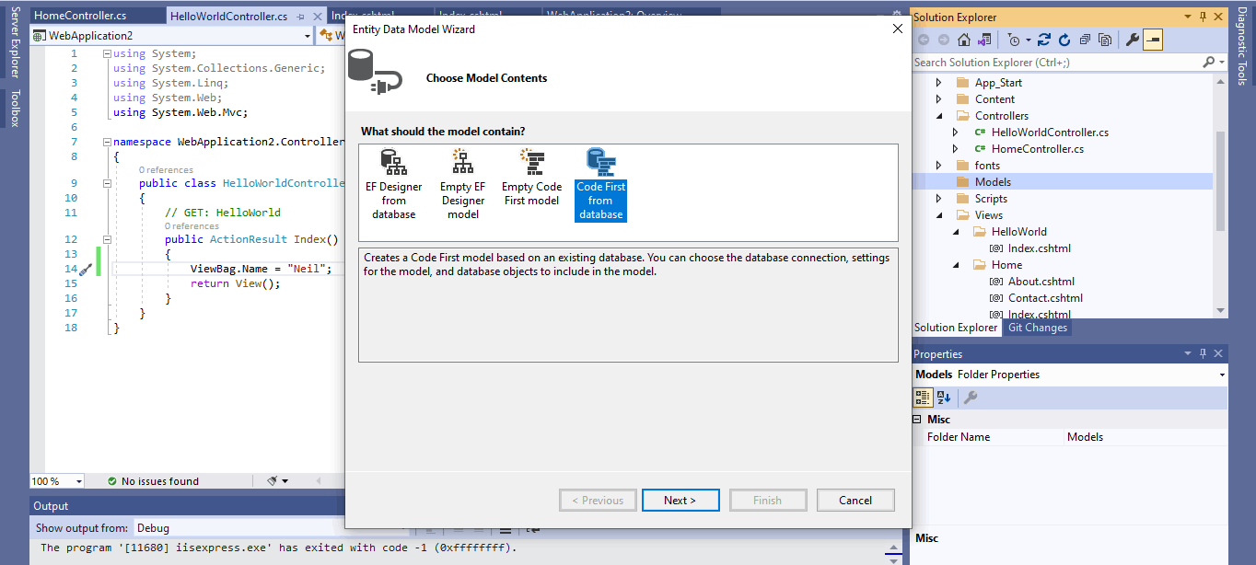1256x565 pixels.
Task: Open Solution Explorer window options arrow
Action: click(1187, 17)
